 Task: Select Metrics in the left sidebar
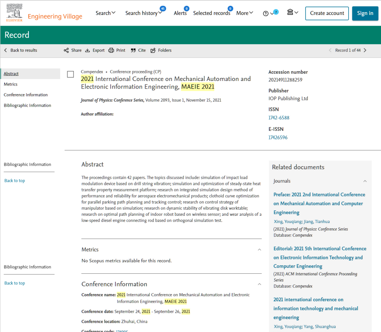point(11,84)
